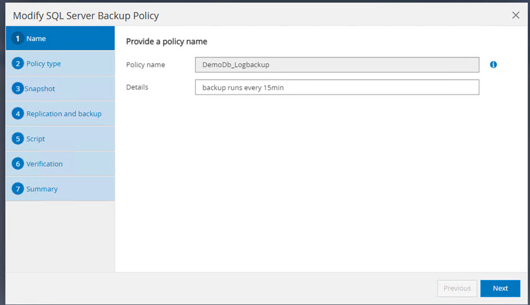Close the Modify SQL Server Backup Policy dialog
Screen dimensions: 530x305
pos(516,15)
